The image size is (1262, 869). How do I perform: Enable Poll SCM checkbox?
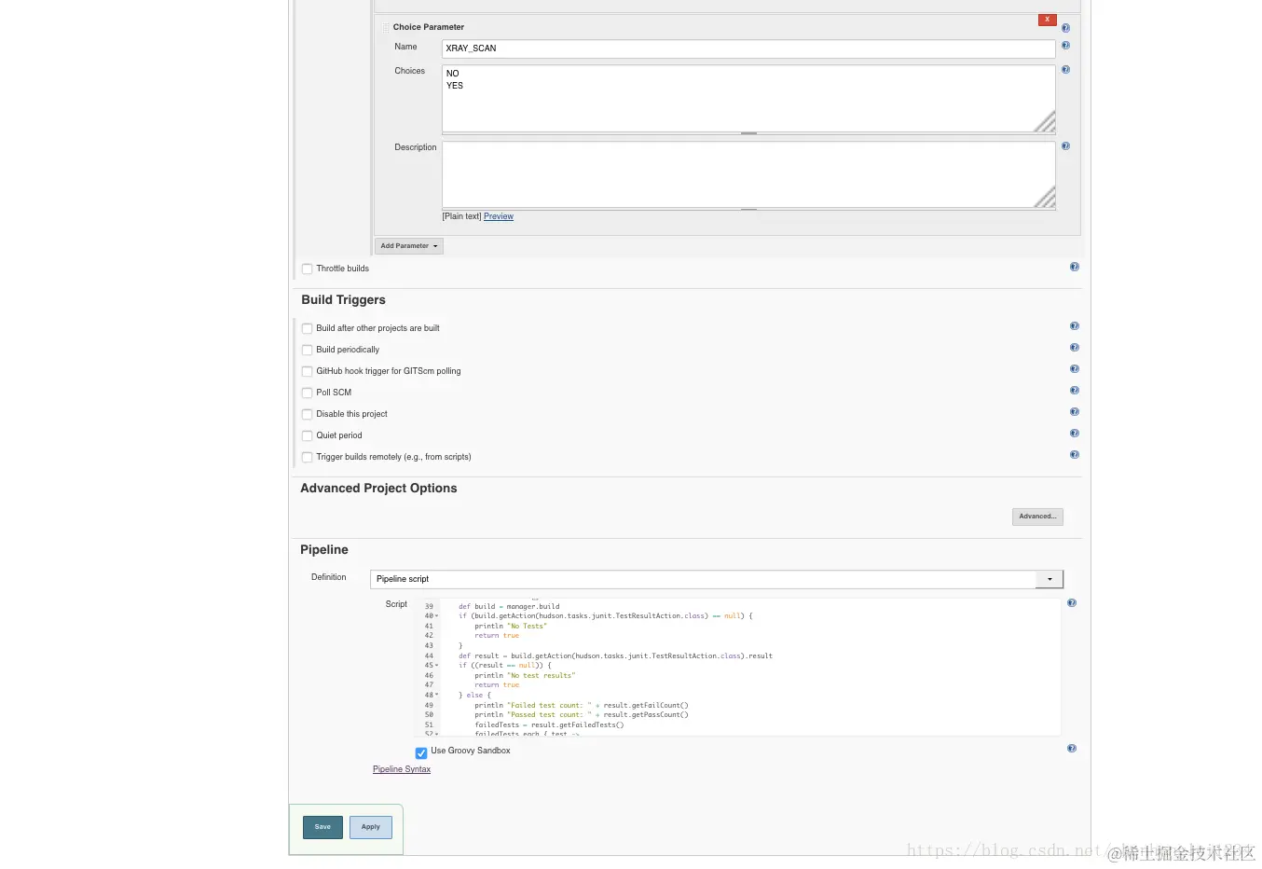pos(307,393)
